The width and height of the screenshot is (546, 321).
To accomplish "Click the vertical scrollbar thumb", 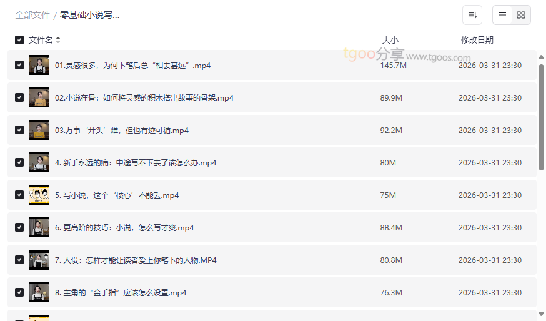I will coord(541,116).
